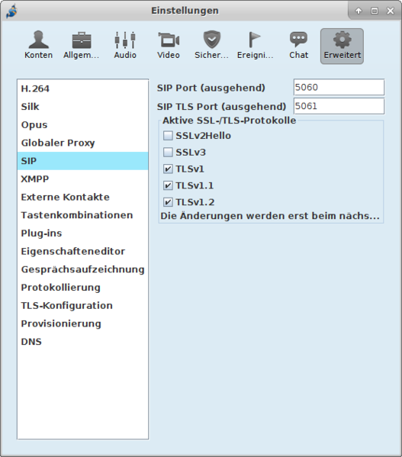Image resolution: width=402 pixels, height=457 pixels.
Task: Click the SIP TLS Port field with 5061
Action: click(339, 106)
